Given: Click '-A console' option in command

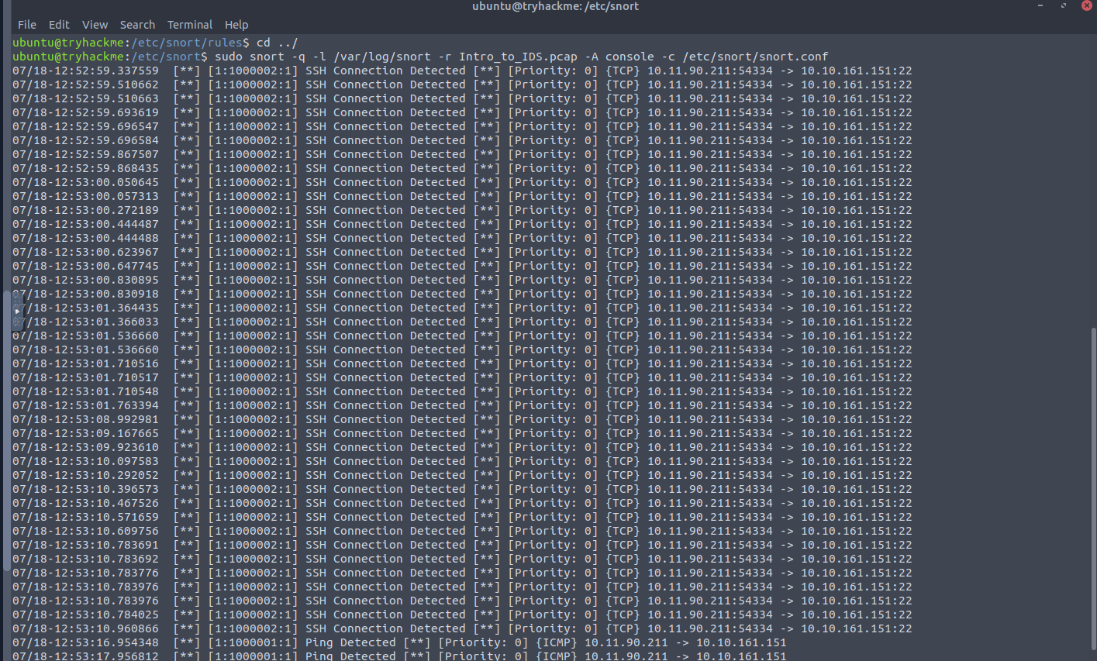Looking at the screenshot, I should 619,57.
